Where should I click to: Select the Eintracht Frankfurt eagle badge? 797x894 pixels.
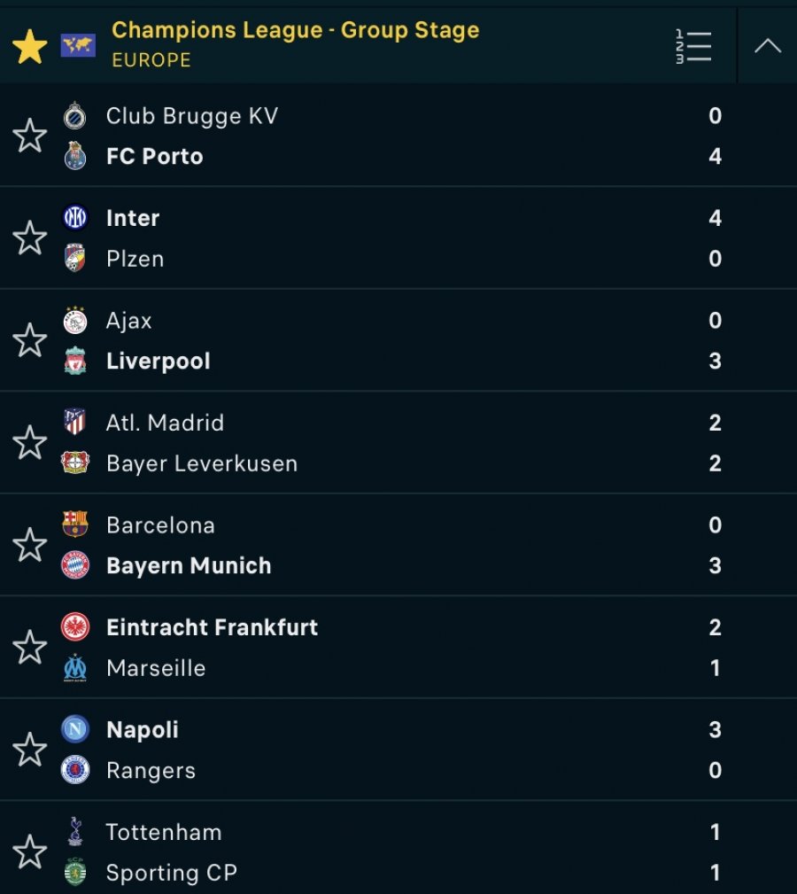click(x=75, y=626)
